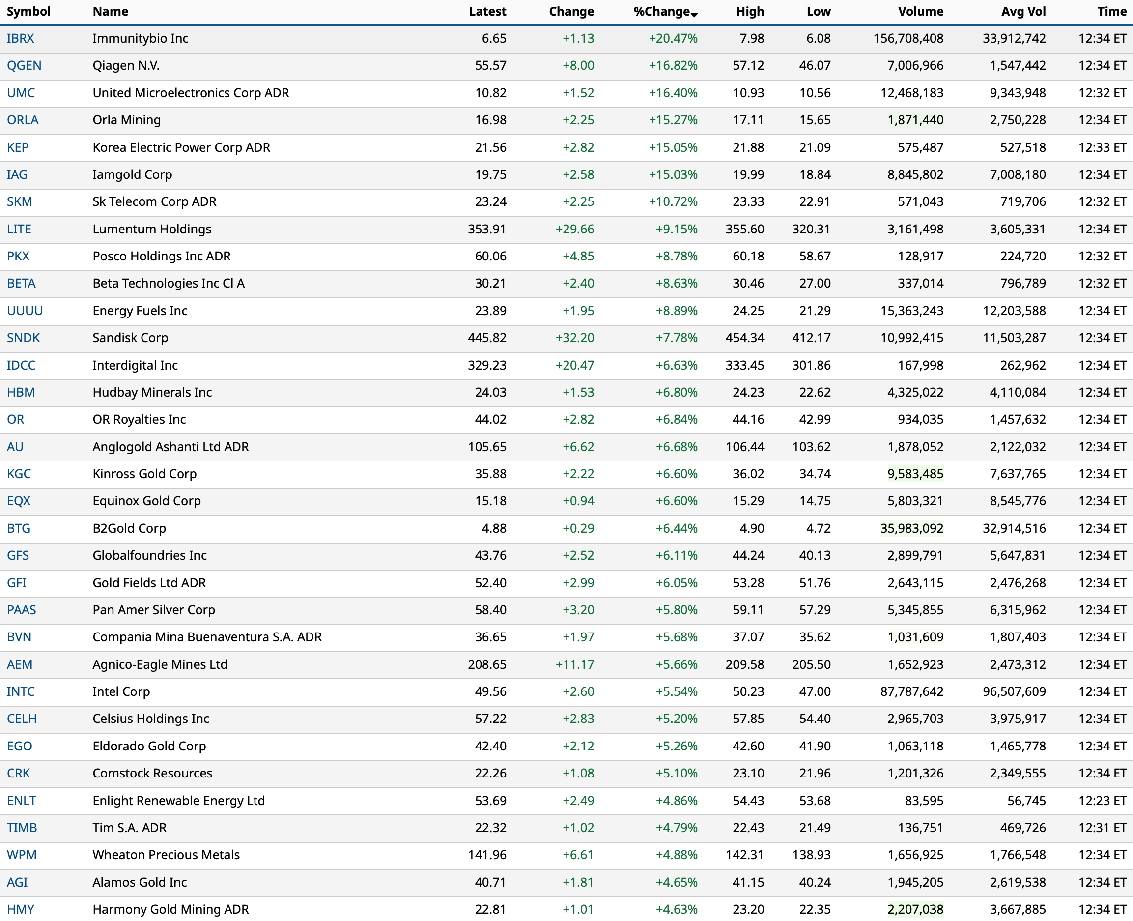Click the WPM ticker link
This screenshot has width=1133, height=921.
click(x=22, y=855)
